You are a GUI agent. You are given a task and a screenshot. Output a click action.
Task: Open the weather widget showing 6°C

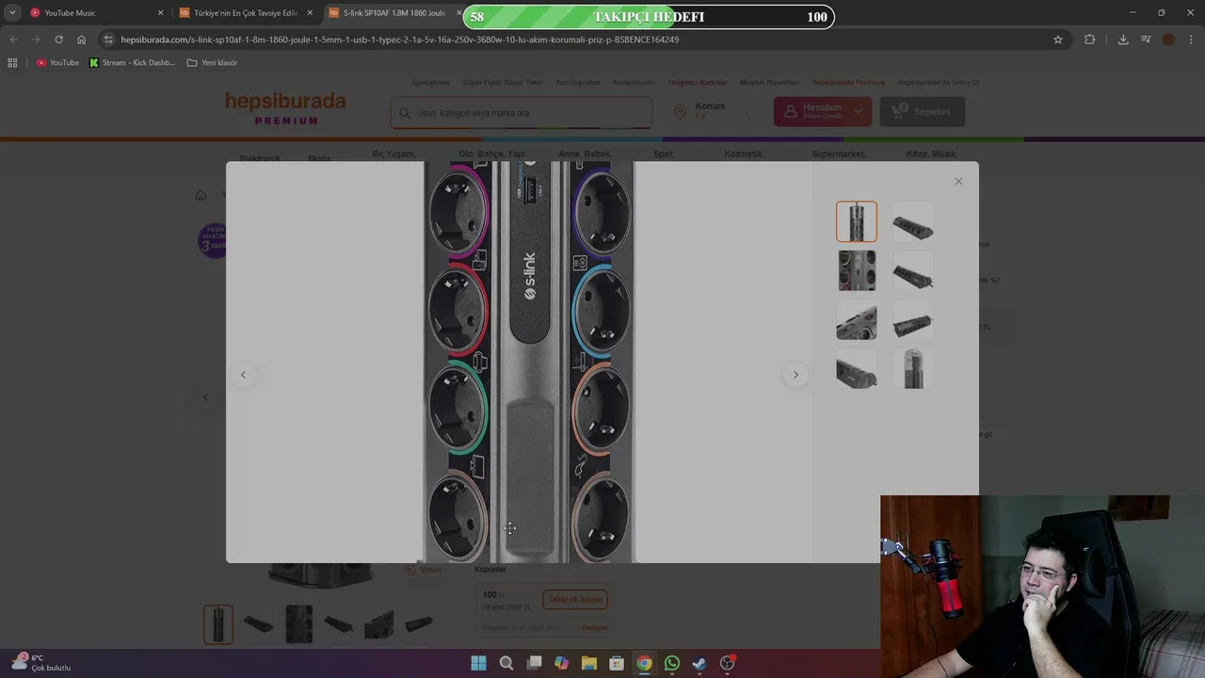point(41,663)
